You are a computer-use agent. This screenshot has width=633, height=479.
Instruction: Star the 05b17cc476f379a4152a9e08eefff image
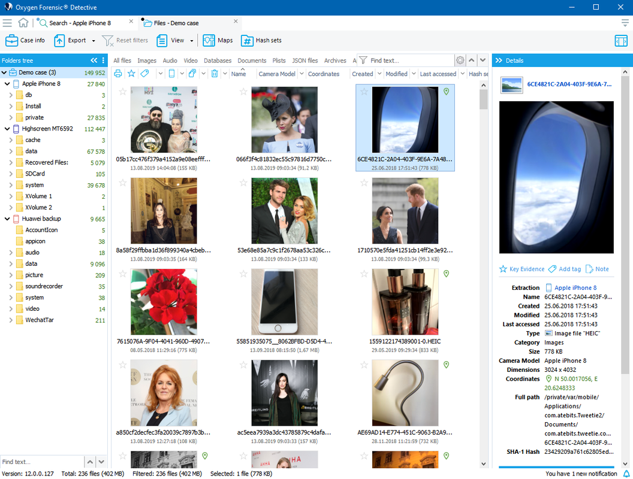coord(123,92)
